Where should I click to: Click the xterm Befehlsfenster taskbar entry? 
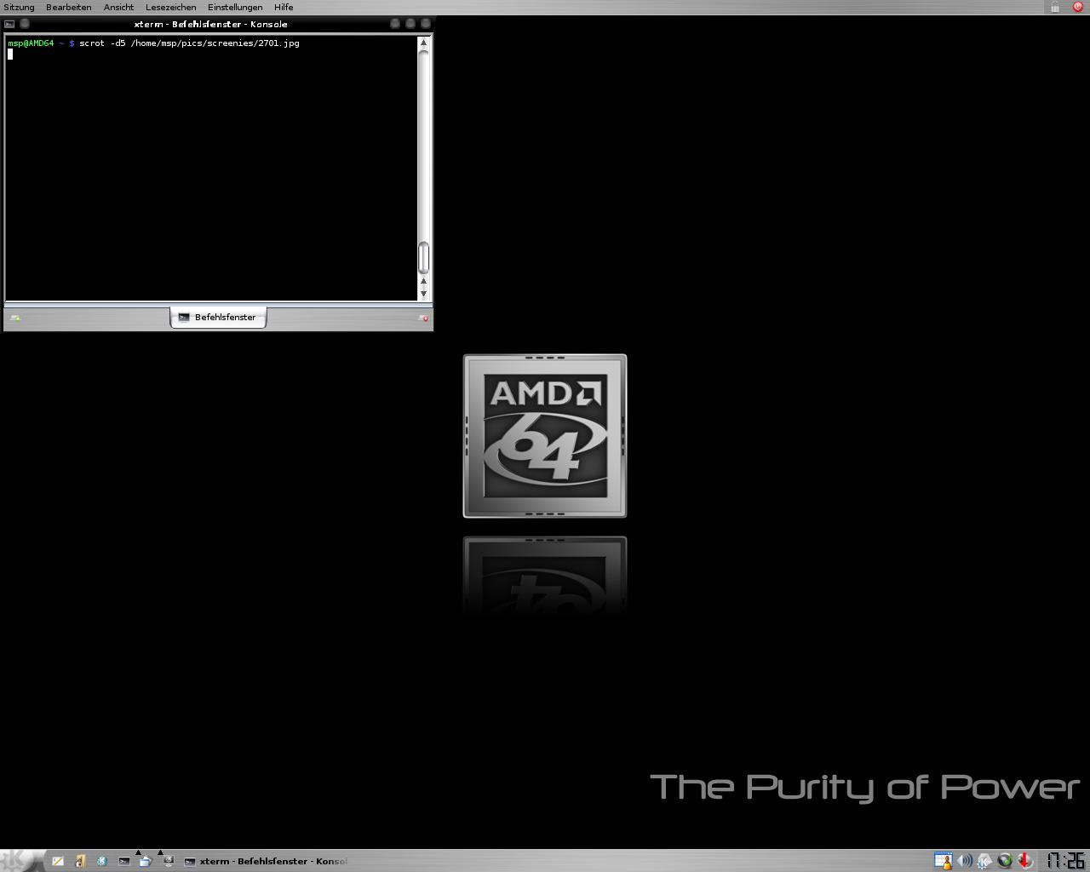point(266,861)
